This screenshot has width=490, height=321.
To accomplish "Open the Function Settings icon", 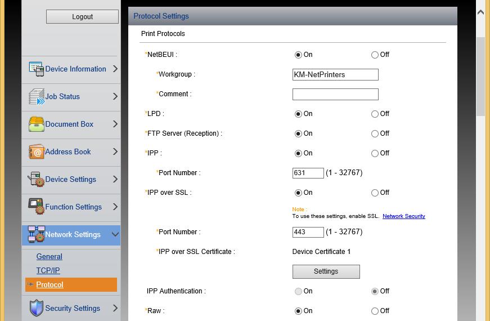I will pyautogui.click(x=36, y=207).
